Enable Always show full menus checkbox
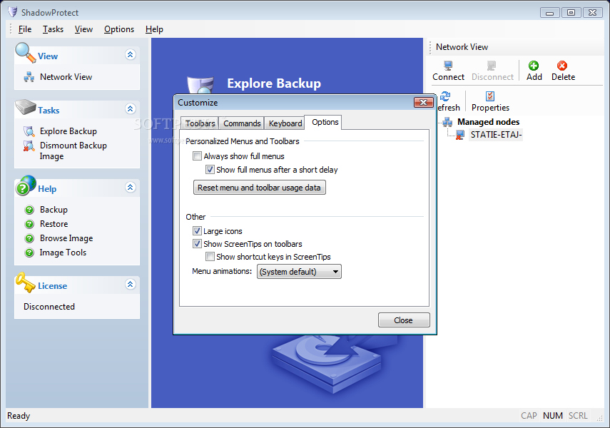This screenshot has width=610, height=428. click(x=197, y=156)
